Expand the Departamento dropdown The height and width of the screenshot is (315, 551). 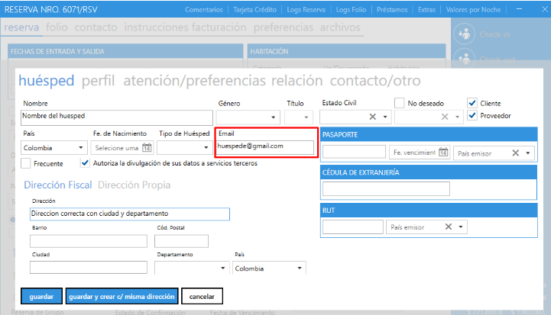223,268
